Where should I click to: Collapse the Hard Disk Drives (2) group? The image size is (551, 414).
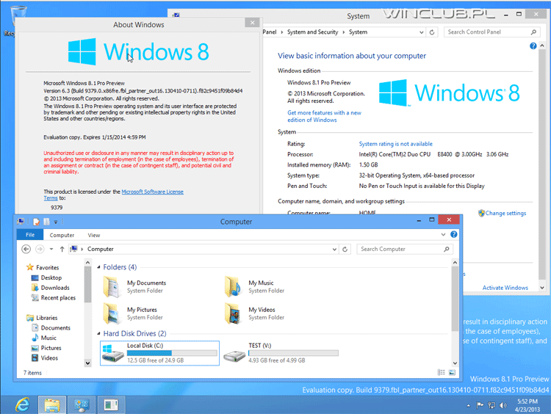pos(98,333)
